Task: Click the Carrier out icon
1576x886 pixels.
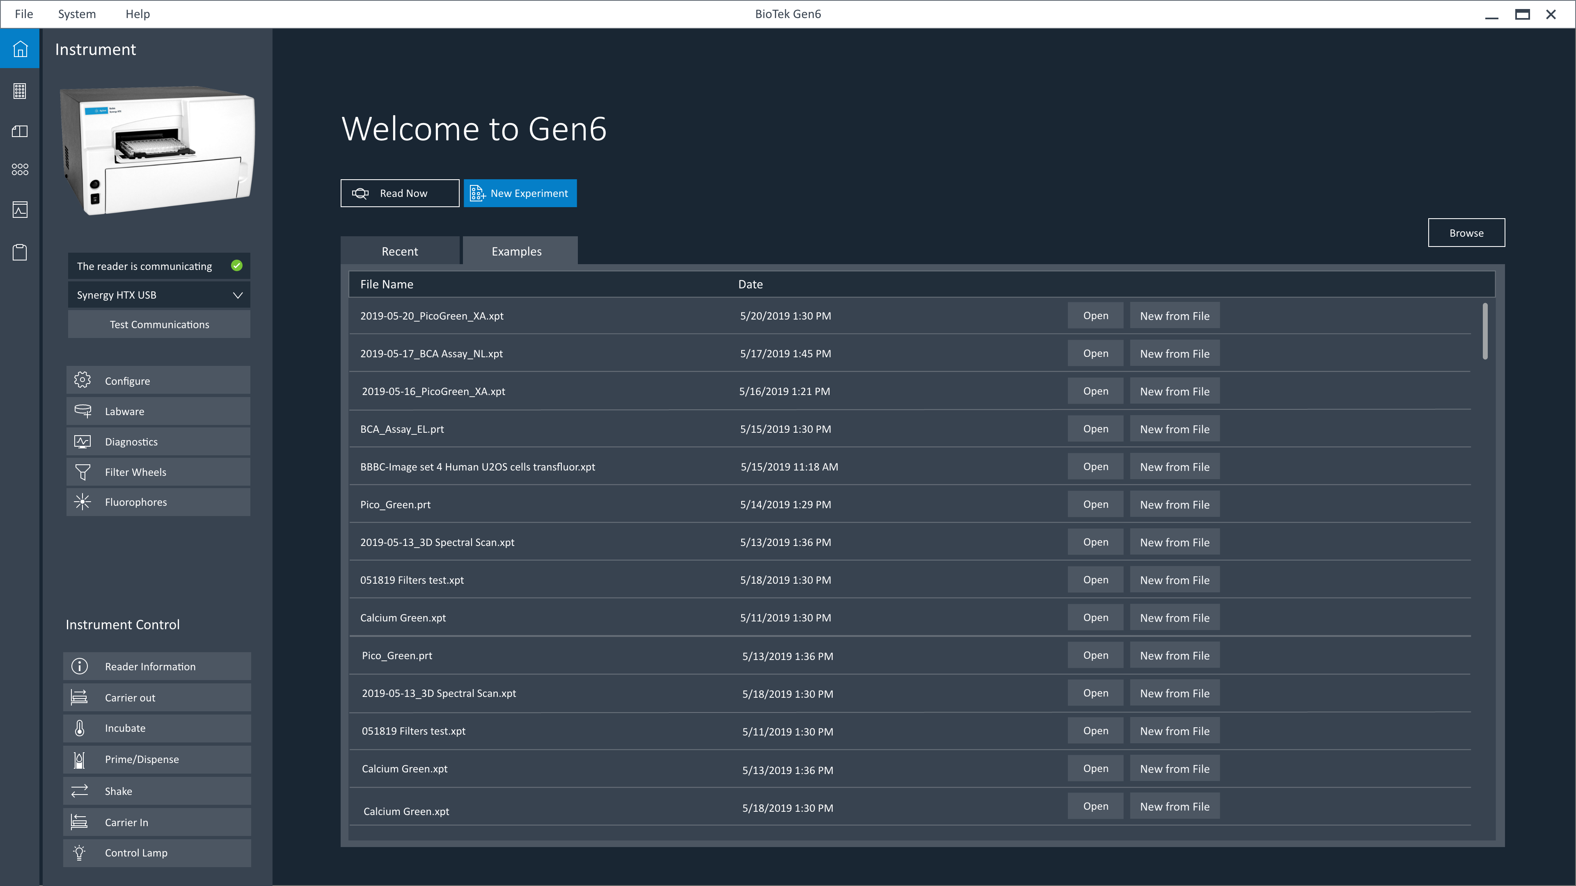Action: click(80, 697)
